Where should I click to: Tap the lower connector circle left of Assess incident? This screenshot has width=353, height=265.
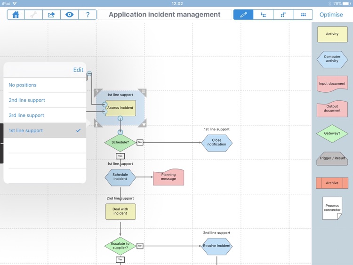pyautogui.click(x=104, y=111)
